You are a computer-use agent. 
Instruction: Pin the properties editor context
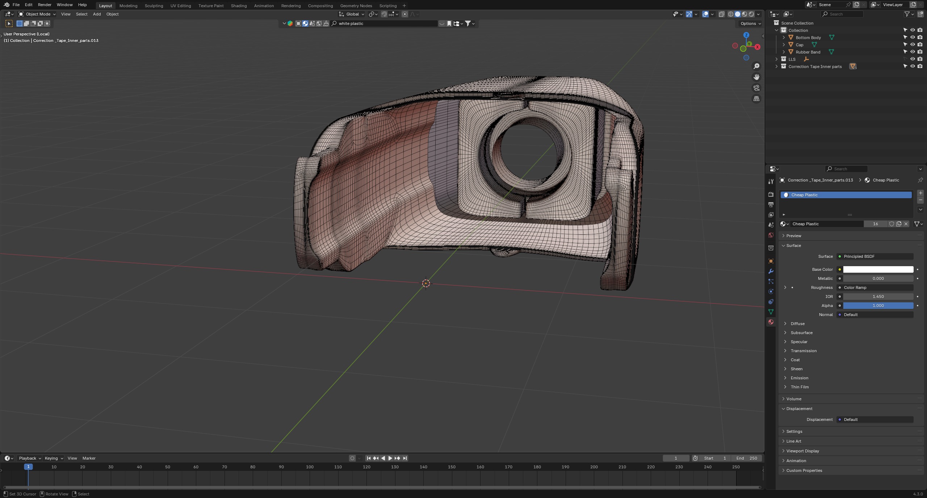(x=920, y=180)
